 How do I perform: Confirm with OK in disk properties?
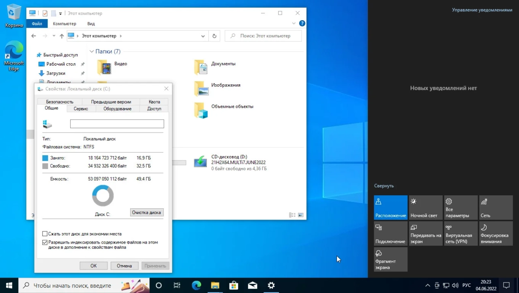[x=94, y=266]
